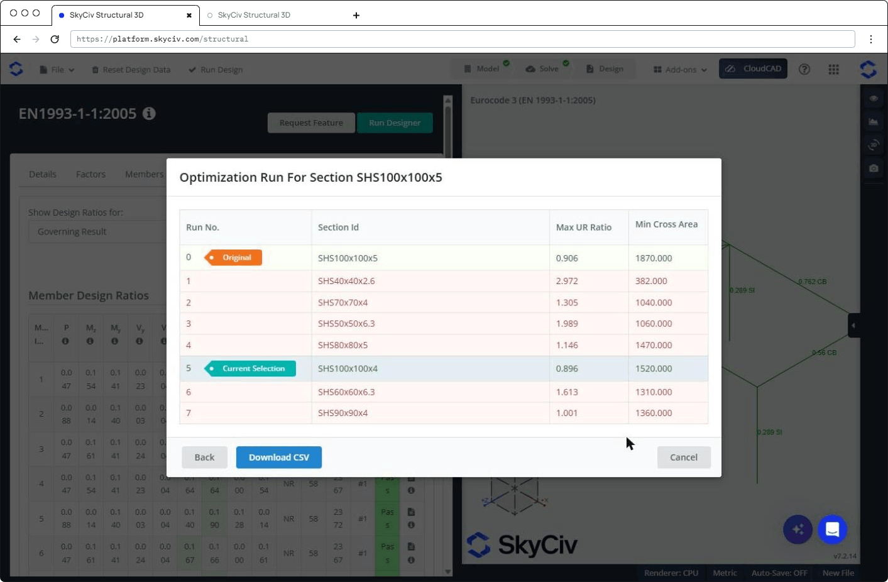Click the browser address bar
The image size is (888, 582).
tap(463, 39)
